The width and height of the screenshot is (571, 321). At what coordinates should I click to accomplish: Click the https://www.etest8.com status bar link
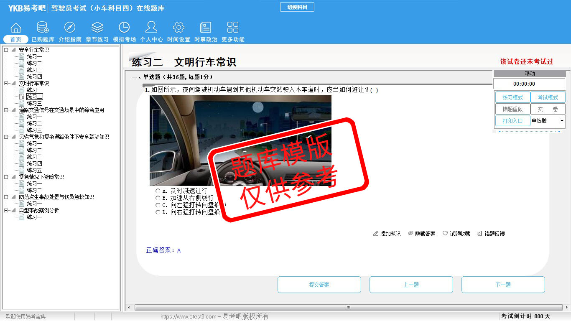[189, 317]
